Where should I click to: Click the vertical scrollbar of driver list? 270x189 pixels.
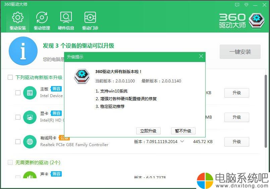266,111
